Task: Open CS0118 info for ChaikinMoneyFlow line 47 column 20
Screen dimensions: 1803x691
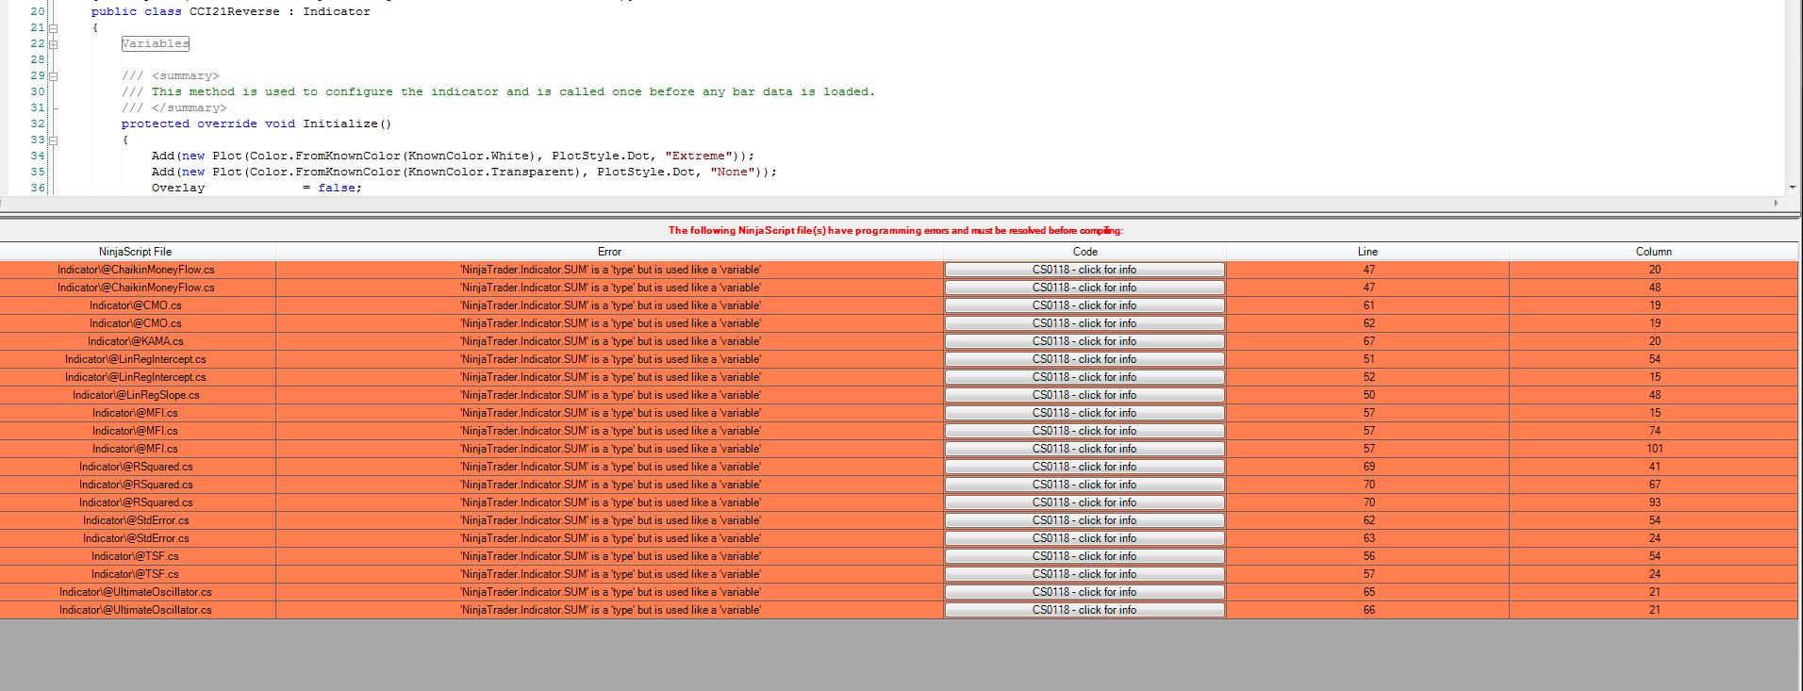Action: pyautogui.click(x=1084, y=270)
